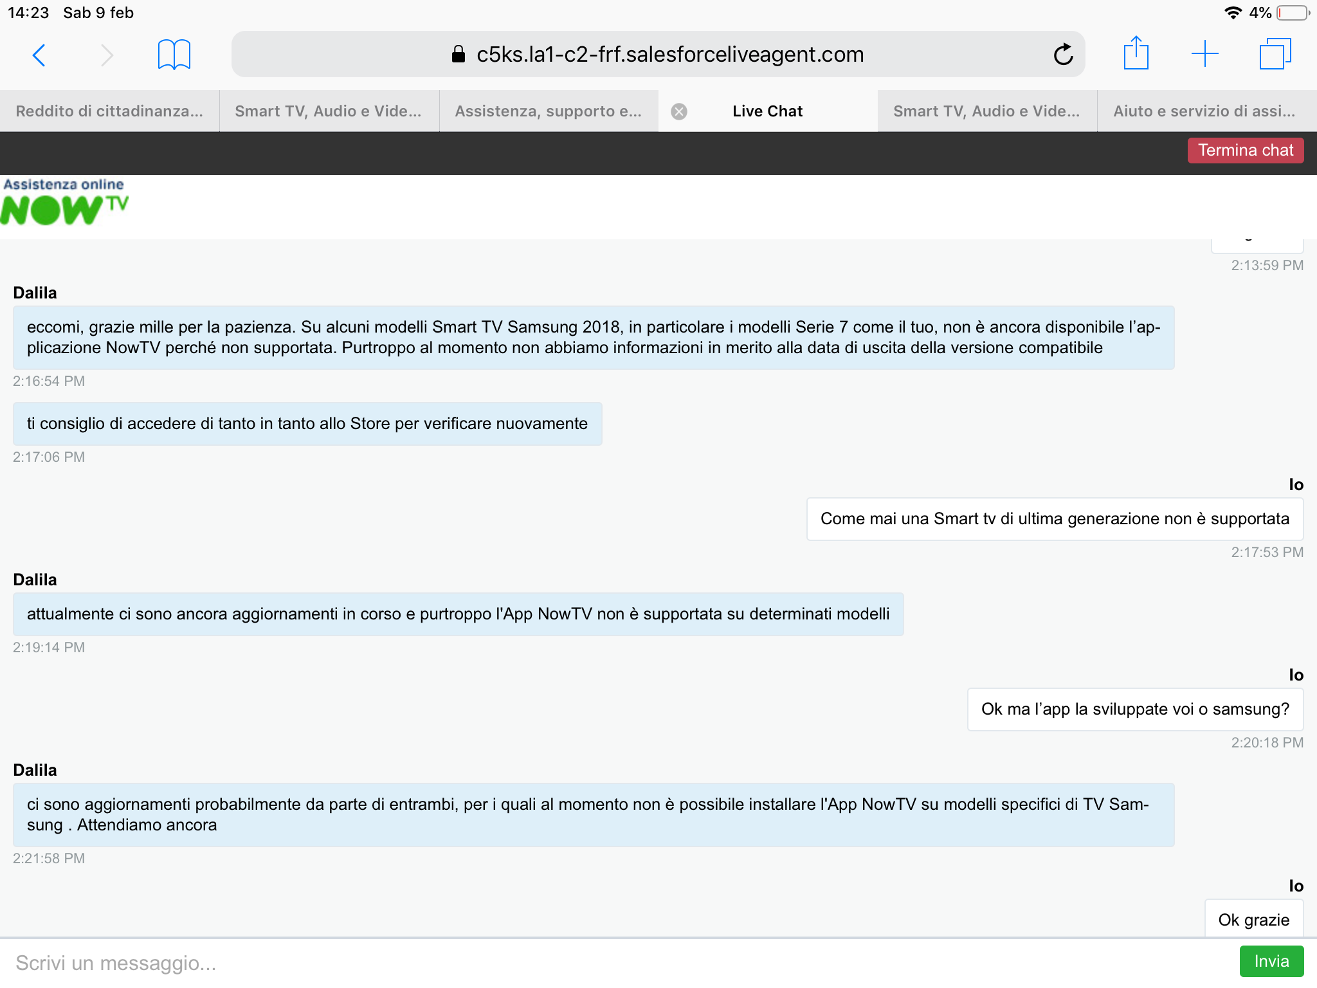Tap 'ci sono aggiornamenti probabilmente' message

pos(594,814)
